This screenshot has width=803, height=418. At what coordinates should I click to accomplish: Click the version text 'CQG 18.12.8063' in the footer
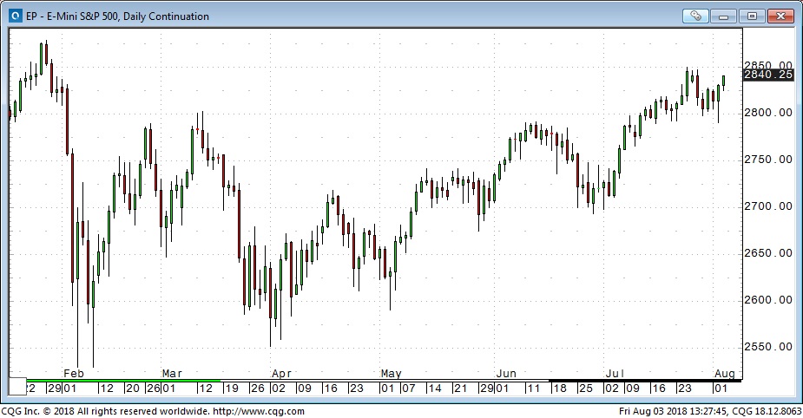point(767,411)
